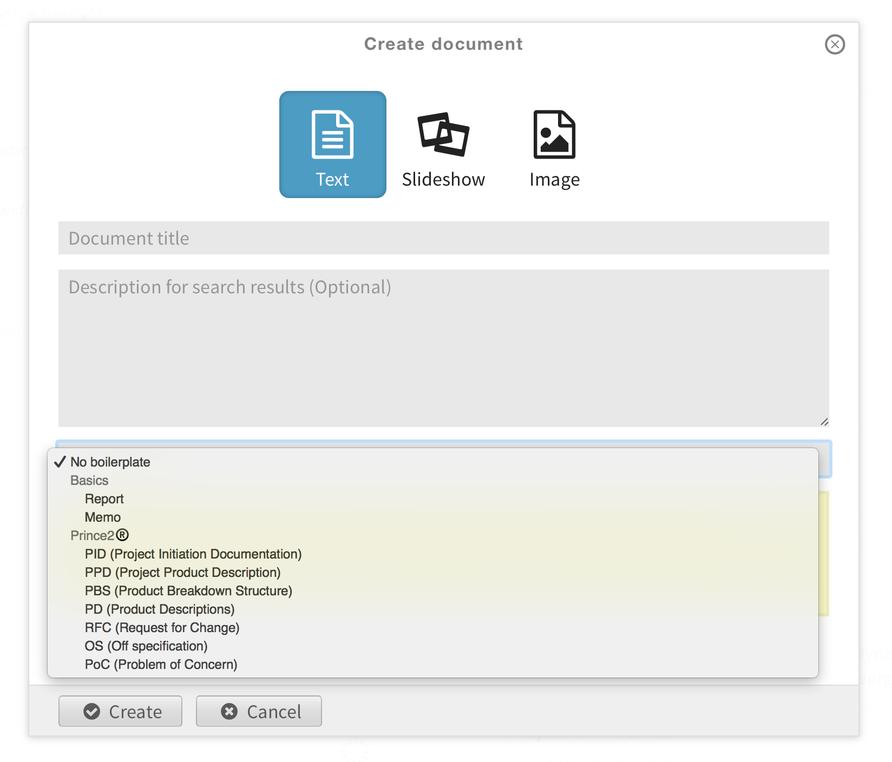The width and height of the screenshot is (892, 762).
Task: Focus the search results description box
Action: (443, 347)
